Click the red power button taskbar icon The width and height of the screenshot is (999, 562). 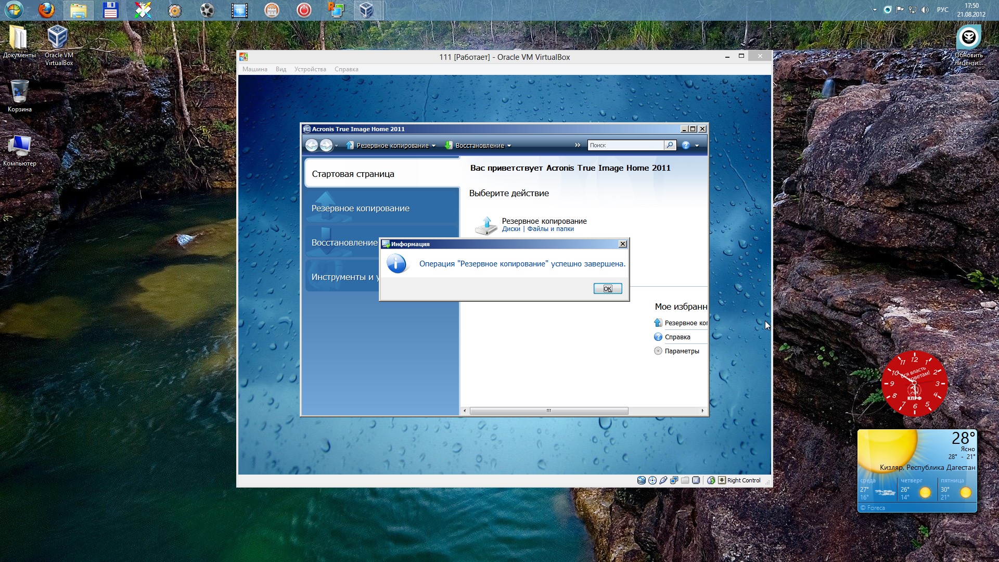pyautogui.click(x=304, y=10)
